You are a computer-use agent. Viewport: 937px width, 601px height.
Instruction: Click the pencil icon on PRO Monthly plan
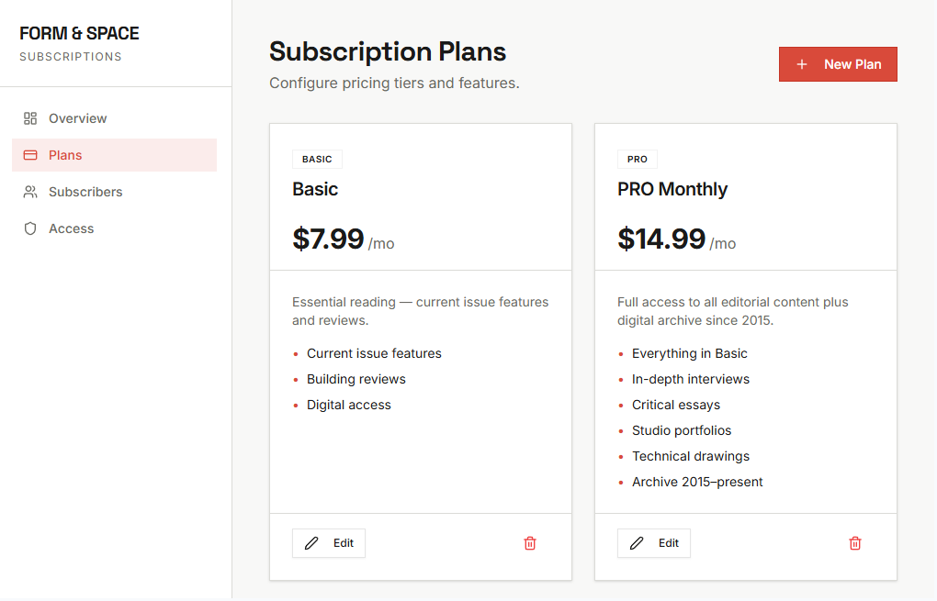[637, 543]
